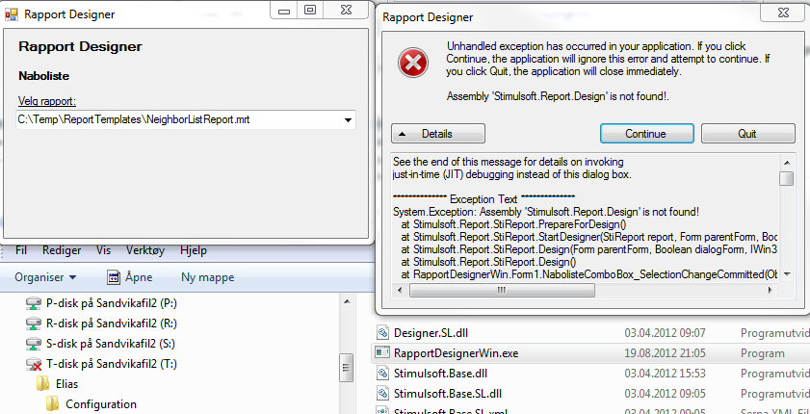Select the Elias folder in tree
810x414 pixels.
(66, 384)
